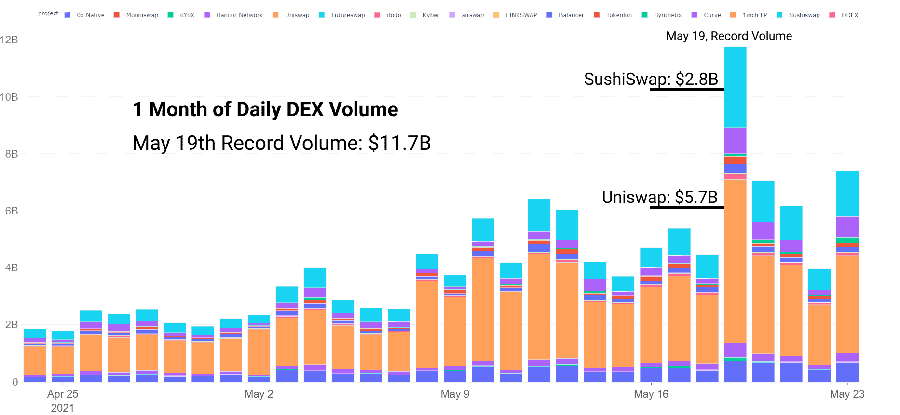Click the Tokenlon legend label

click(619, 15)
